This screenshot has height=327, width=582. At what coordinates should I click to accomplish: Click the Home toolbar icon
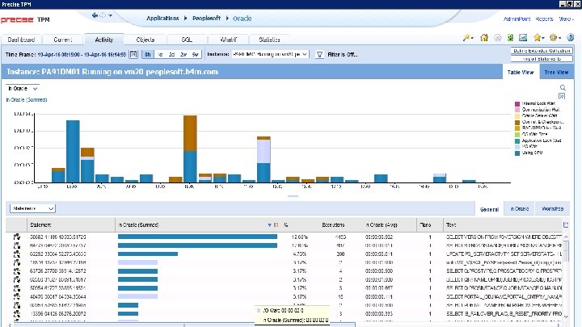tap(484, 38)
